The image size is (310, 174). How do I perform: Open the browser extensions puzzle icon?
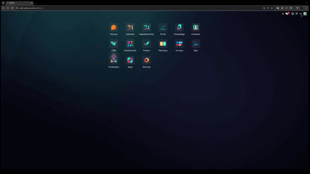click(291, 8)
